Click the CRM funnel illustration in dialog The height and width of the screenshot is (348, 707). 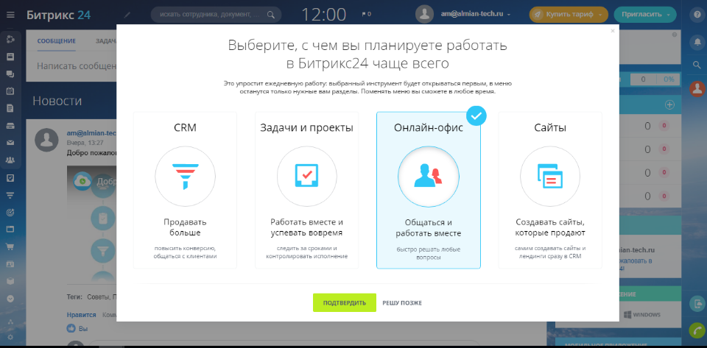(x=185, y=177)
